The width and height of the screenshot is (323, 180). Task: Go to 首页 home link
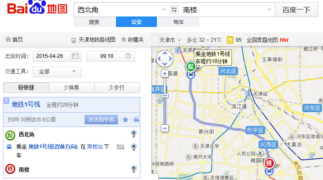click(x=17, y=40)
